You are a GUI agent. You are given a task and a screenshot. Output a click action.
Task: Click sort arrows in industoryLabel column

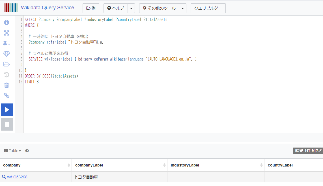[x=261, y=165]
